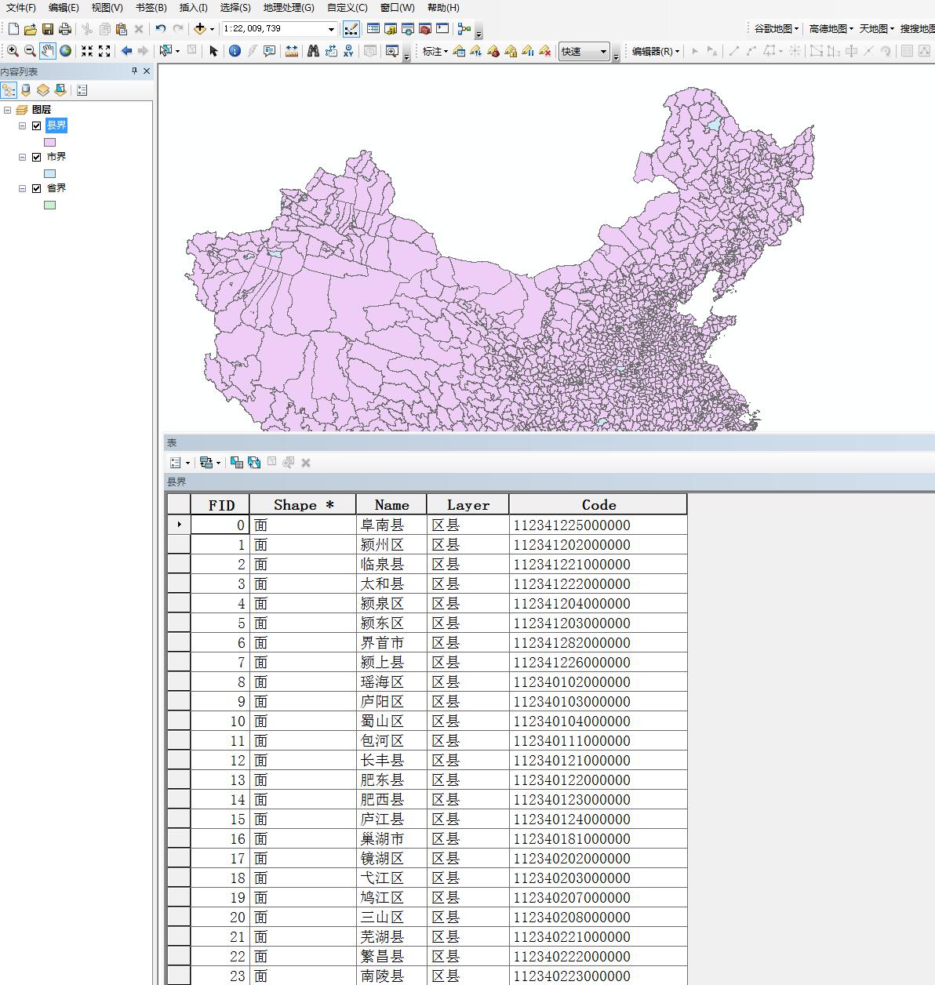Activate the Zoom In tool
This screenshot has width=935, height=985.
click(x=13, y=51)
